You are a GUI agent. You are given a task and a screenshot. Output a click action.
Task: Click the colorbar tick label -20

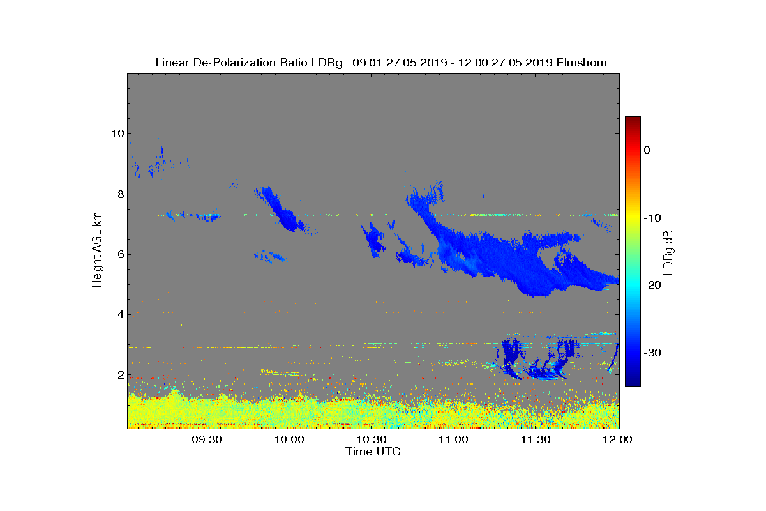[651, 286]
